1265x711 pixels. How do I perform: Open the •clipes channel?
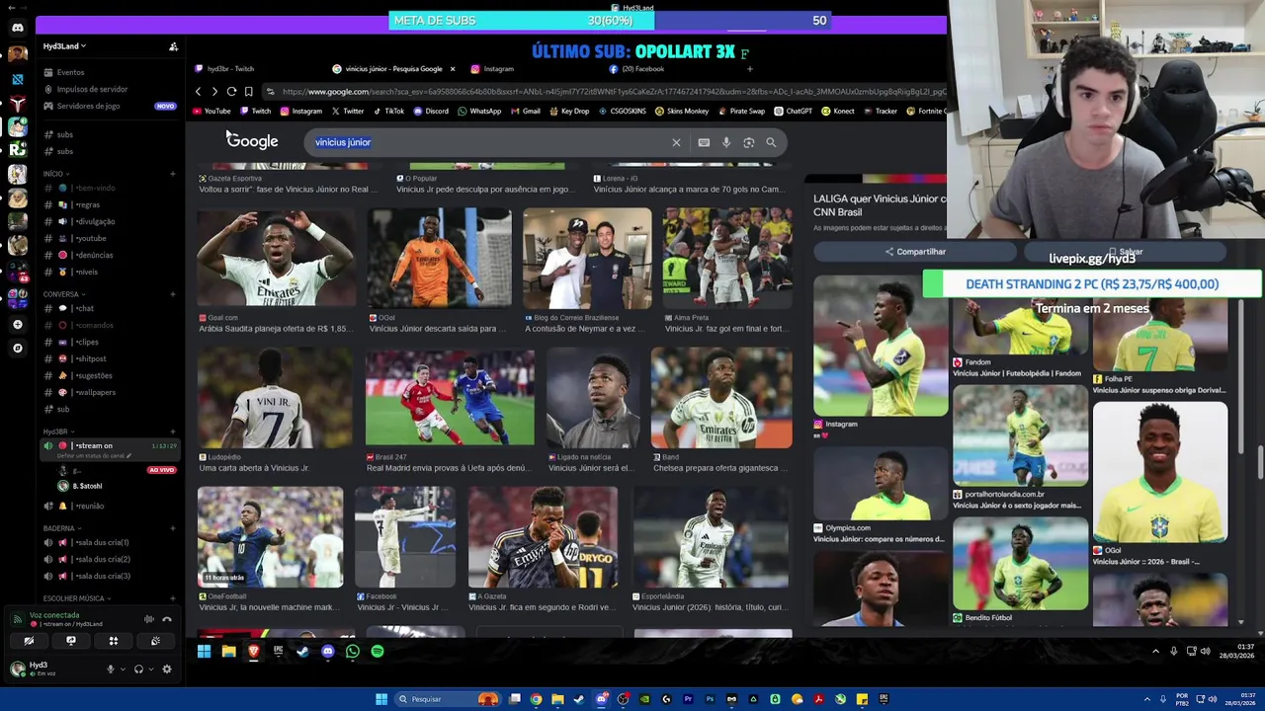87,342
